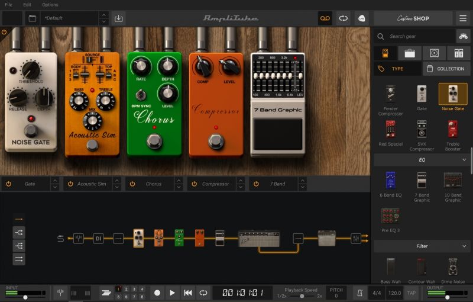
Task: Toggle power for Chorus slot
Action: pyautogui.click(x=132, y=184)
